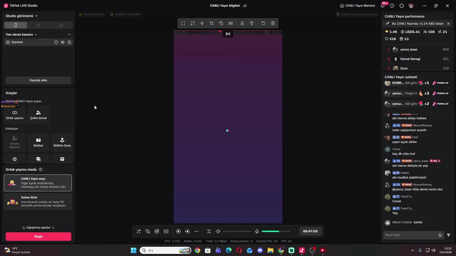Adjust the microphone level slider

(276, 231)
